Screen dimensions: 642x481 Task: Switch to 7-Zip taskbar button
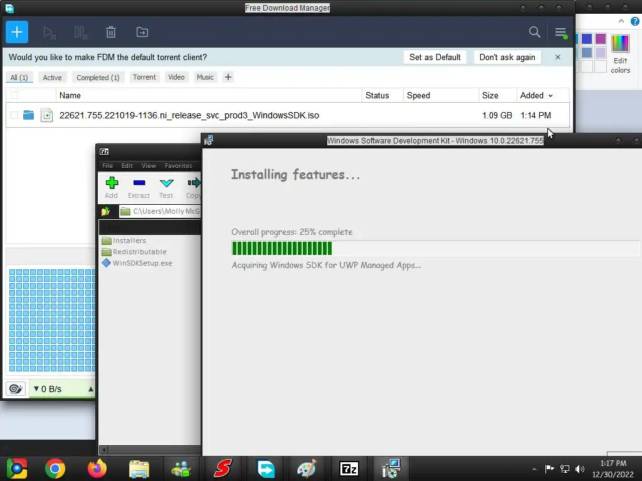[349, 468]
